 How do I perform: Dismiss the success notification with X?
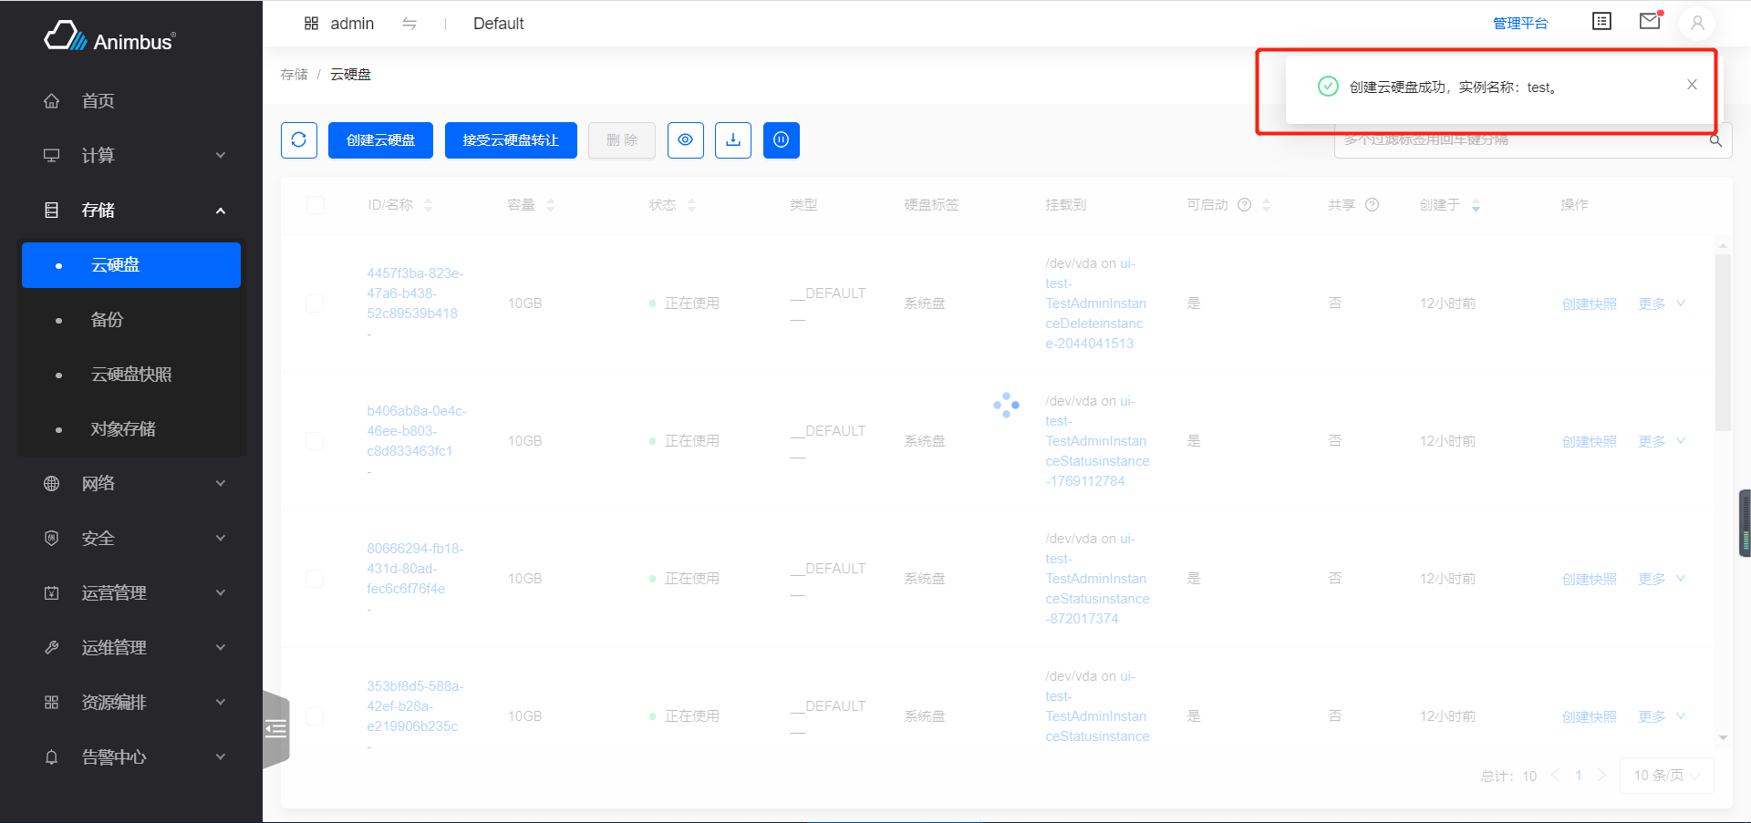(1692, 85)
